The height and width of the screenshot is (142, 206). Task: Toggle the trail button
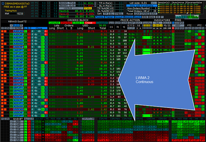tap(88, 8)
